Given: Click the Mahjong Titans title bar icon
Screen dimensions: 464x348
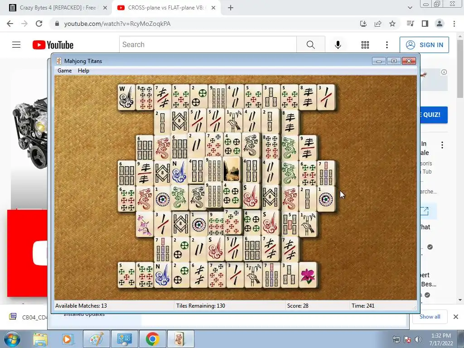Looking at the screenshot, I should (59, 61).
